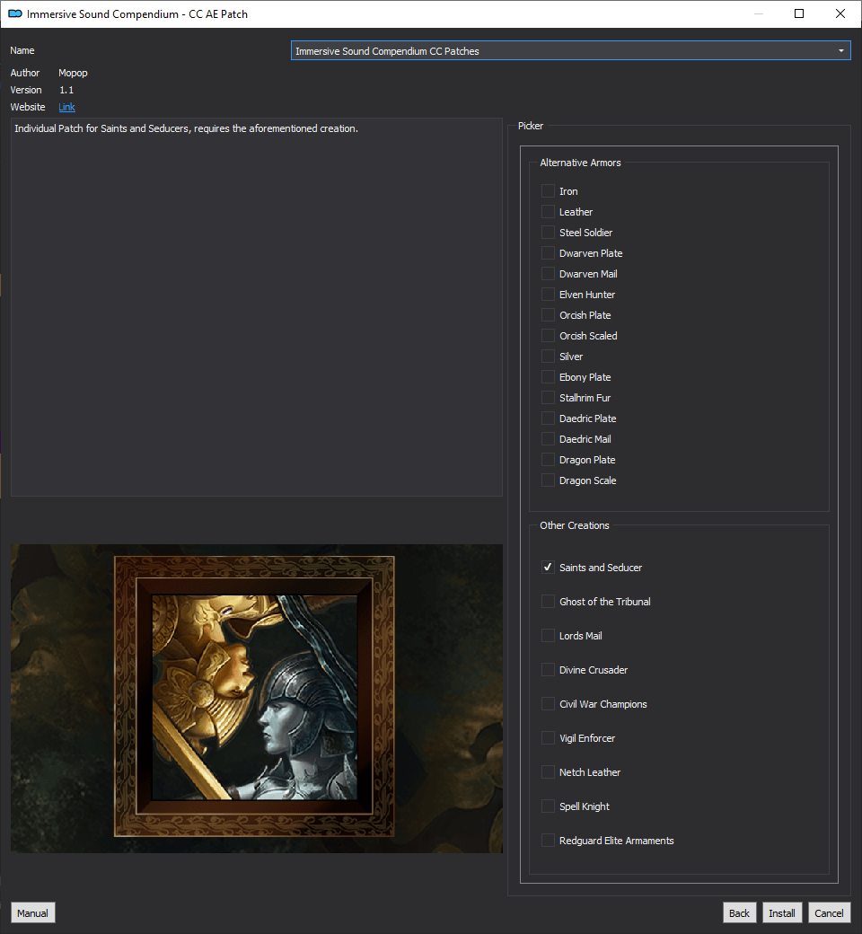This screenshot has width=862, height=934.
Task: Tick the Spell Knight checkbox
Action: 548,806
